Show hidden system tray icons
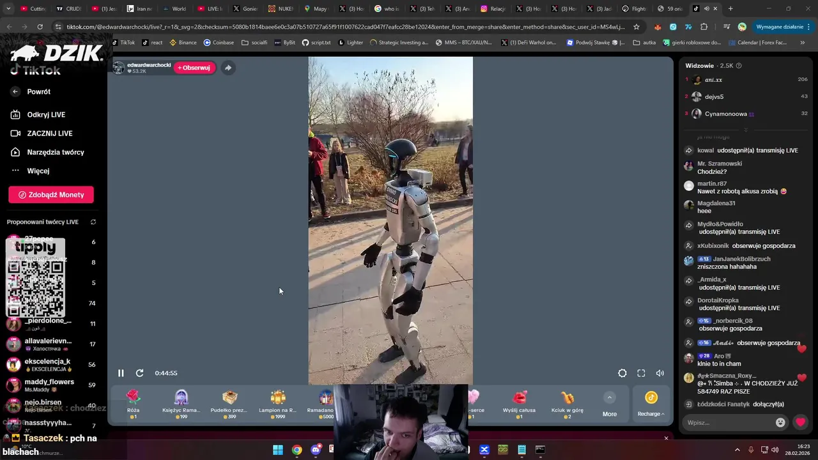Viewport: 818px width, 460px height. coord(737,450)
